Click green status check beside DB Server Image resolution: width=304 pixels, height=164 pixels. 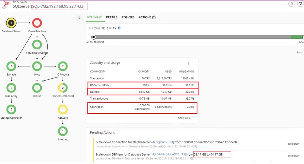click(x=26, y=2)
